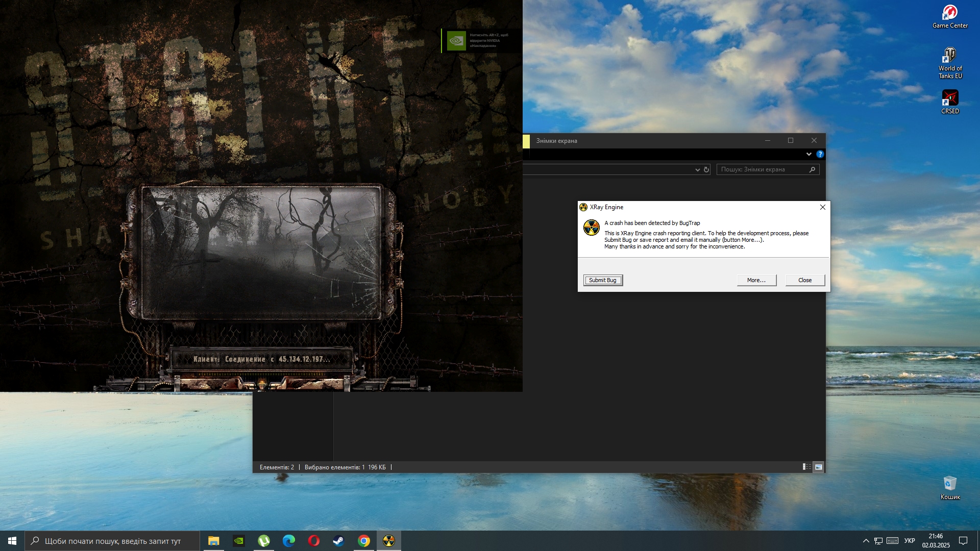The image size is (980, 551).
Task: Click the NVIDIA overlay notification logo
Action: coord(456,41)
